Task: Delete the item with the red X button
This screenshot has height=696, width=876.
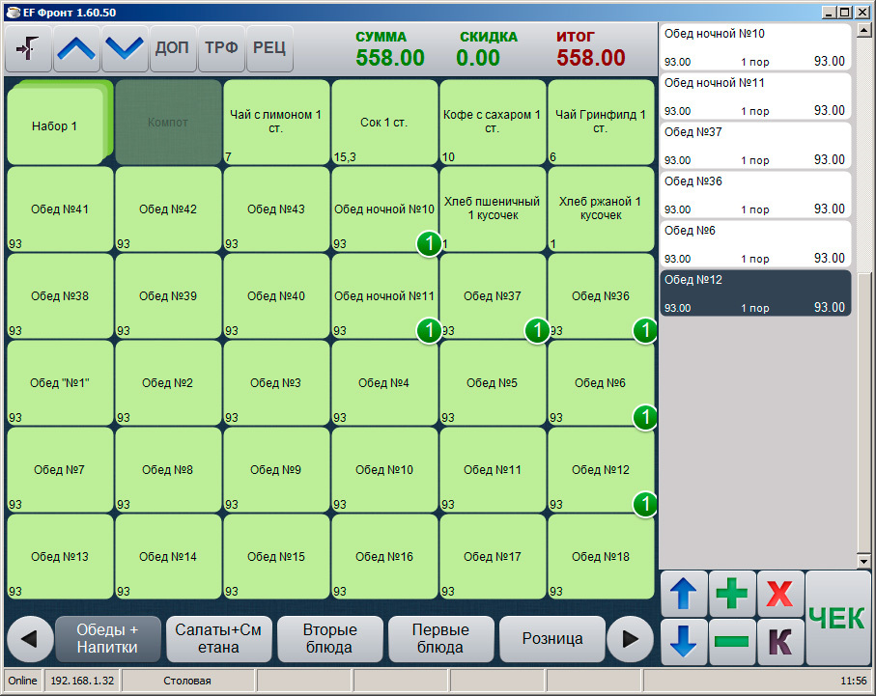Action: pyautogui.click(x=780, y=594)
